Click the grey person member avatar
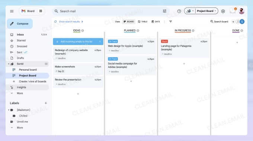253x141 pixels. click(x=238, y=22)
